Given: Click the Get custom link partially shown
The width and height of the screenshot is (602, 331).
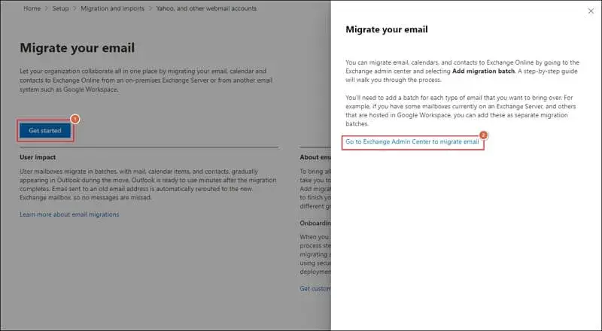Looking at the screenshot, I should click(315, 288).
